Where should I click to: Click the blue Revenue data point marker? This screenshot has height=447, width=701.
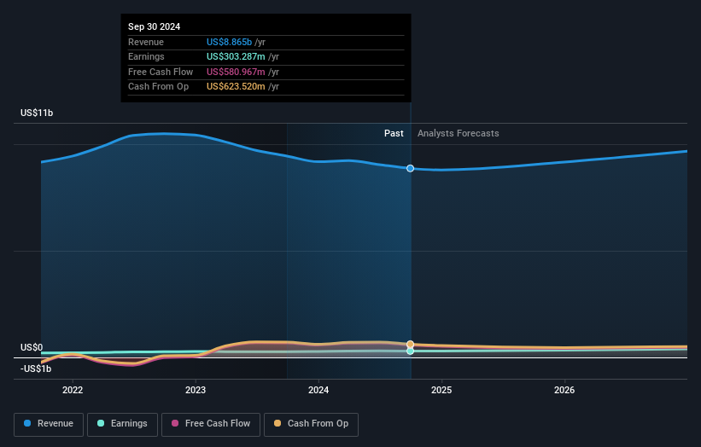410,168
